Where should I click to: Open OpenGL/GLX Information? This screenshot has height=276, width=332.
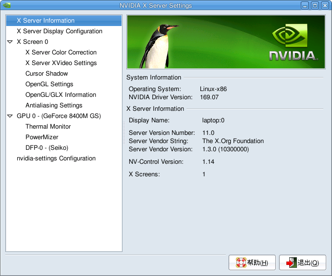click(61, 95)
